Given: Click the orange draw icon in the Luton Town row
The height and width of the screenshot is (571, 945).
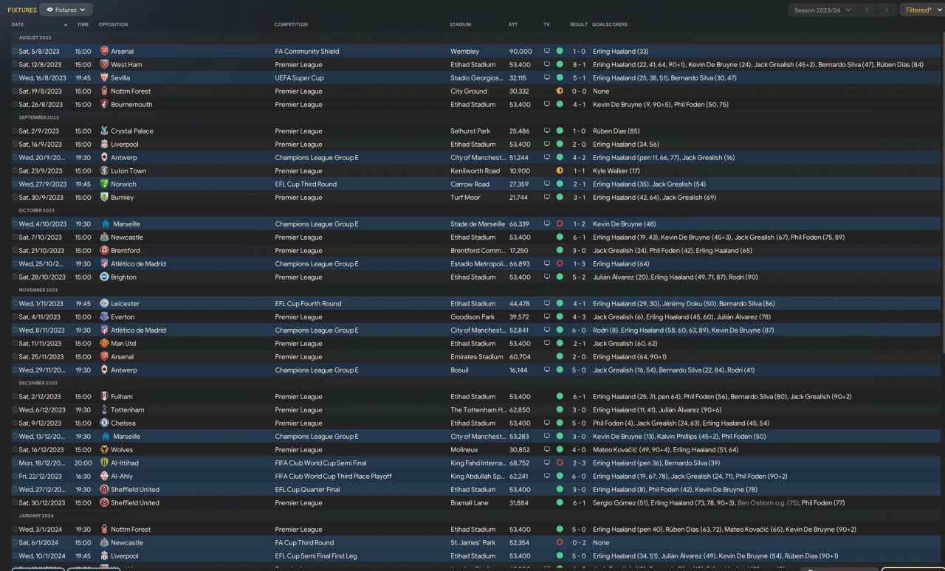Looking at the screenshot, I should pyautogui.click(x=560, y=171).
